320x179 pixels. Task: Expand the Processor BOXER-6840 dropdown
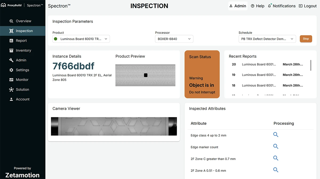(x=174, y=39)
